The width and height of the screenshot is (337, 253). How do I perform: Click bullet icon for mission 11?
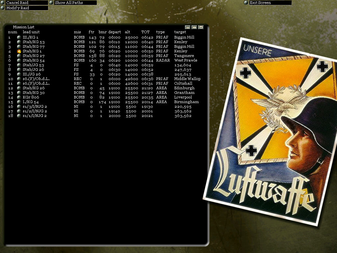(19, 83)
